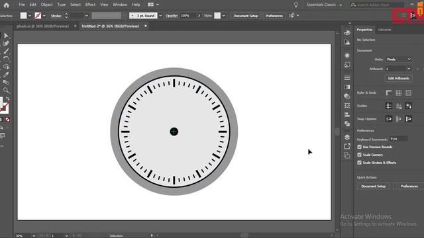Switch to the Libraries tab

tap(385, 30)
